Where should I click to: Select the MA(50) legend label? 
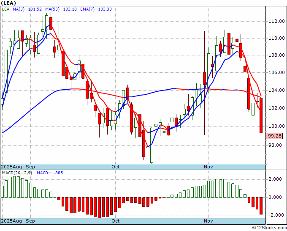(52, 9)
